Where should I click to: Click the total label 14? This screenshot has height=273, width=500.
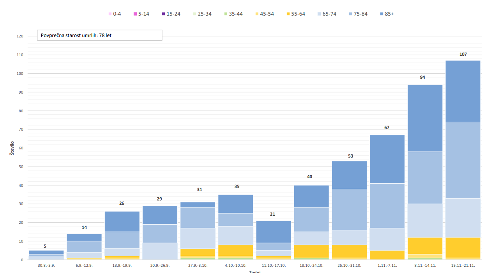click(84, 227)
